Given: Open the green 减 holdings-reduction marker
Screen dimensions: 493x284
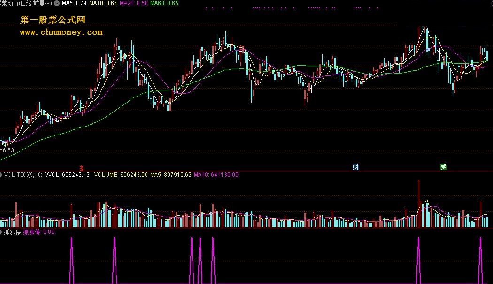Looking at the screenshot, I should 443,167.
